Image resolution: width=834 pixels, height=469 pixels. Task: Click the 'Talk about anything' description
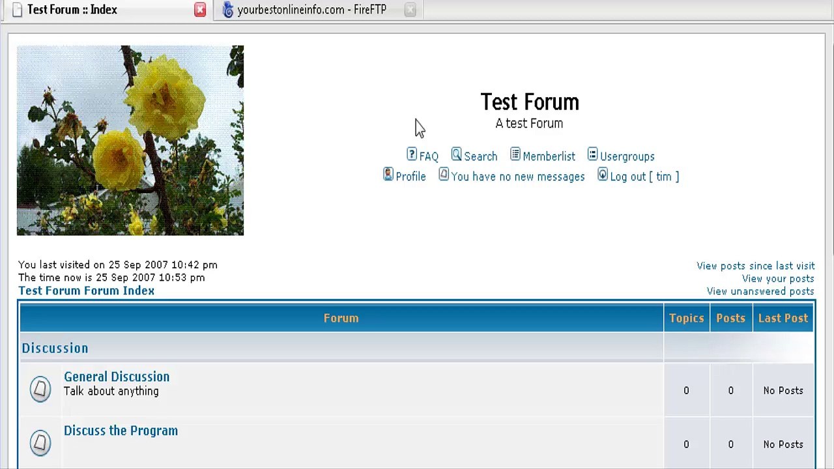coord(111,391)
